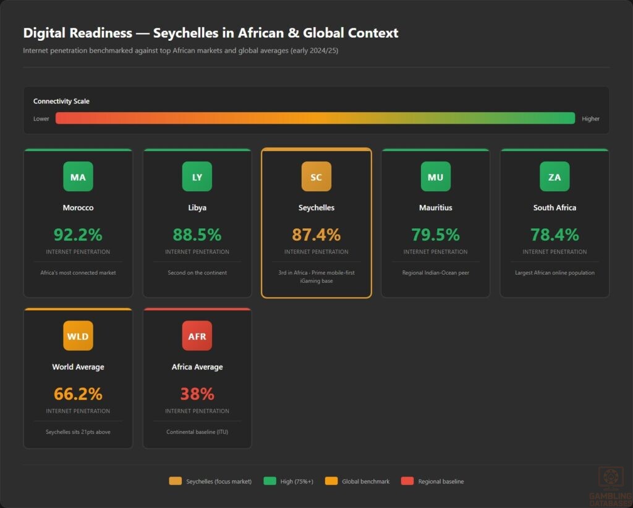Click the 'Africa Average' card title
Screen dimensions: 633x508
click(x=197, y=367)
